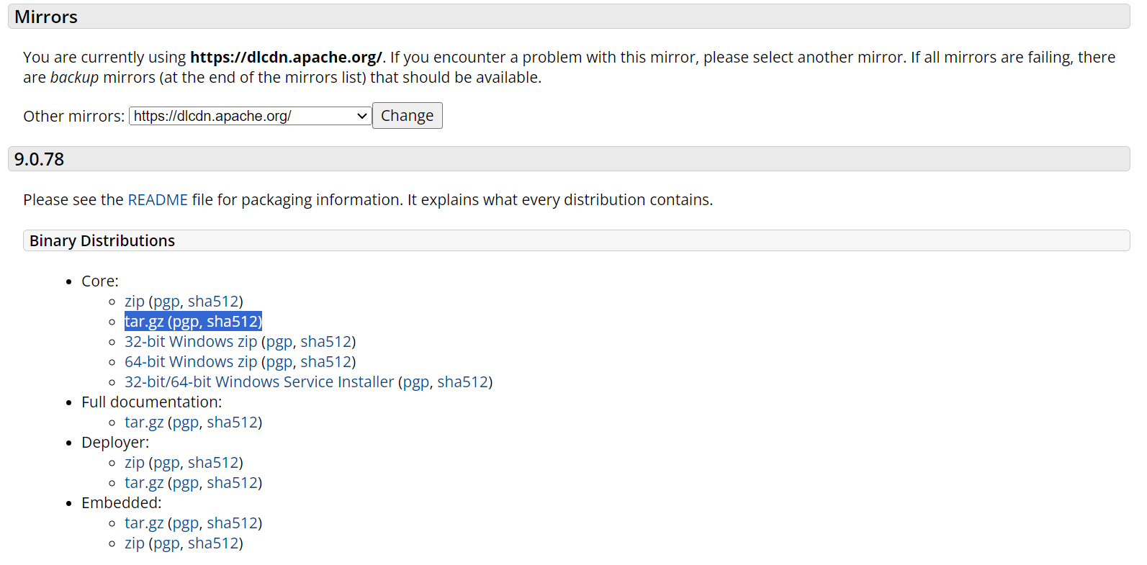This screenshot has height=565, width=1147.
Task: Download Full documentation tar.gz
Action: pyautogui.click(x=144, y=422)
